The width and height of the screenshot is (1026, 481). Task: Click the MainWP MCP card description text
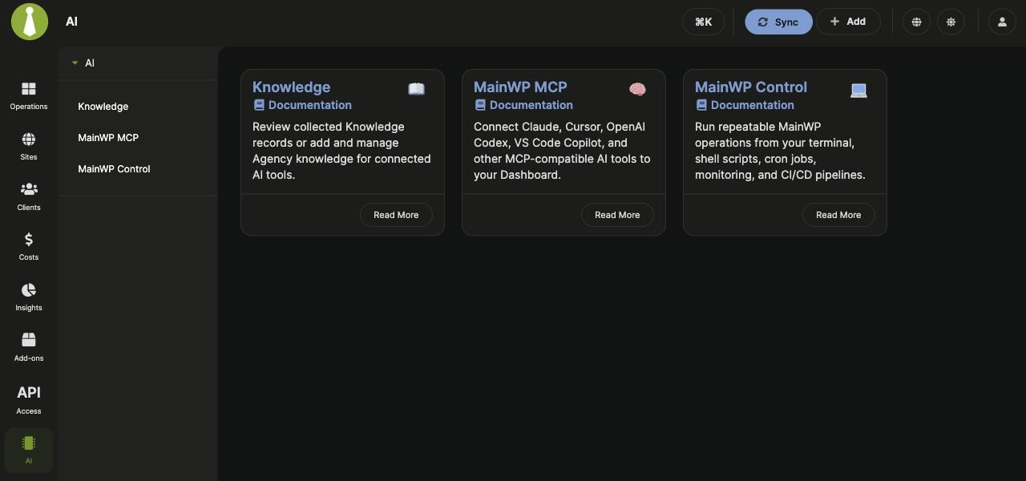(562, 151)
